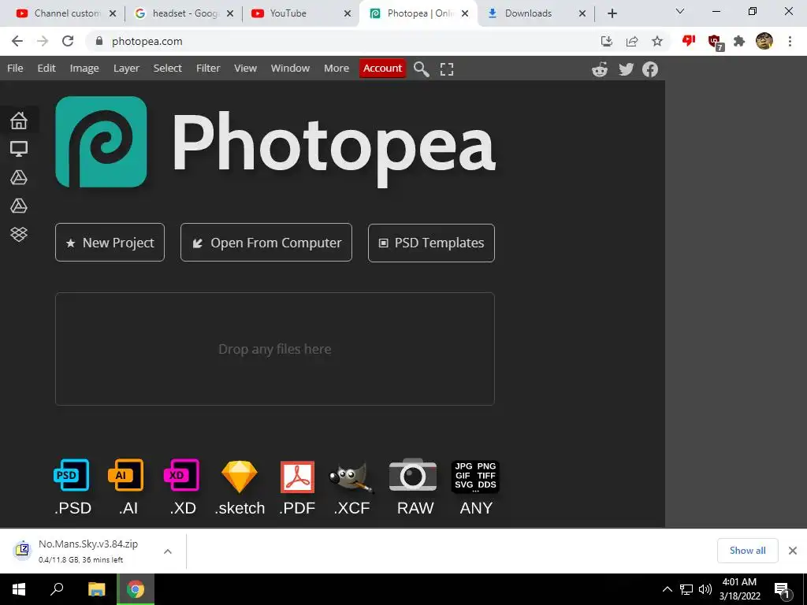The height and width of the screenshot is (605, 807).
Task: Open File Explorer from taskbar
Action: click(96, 589)
